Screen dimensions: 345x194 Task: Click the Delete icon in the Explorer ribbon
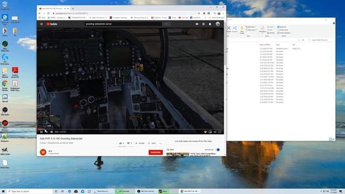pos(229,29)
